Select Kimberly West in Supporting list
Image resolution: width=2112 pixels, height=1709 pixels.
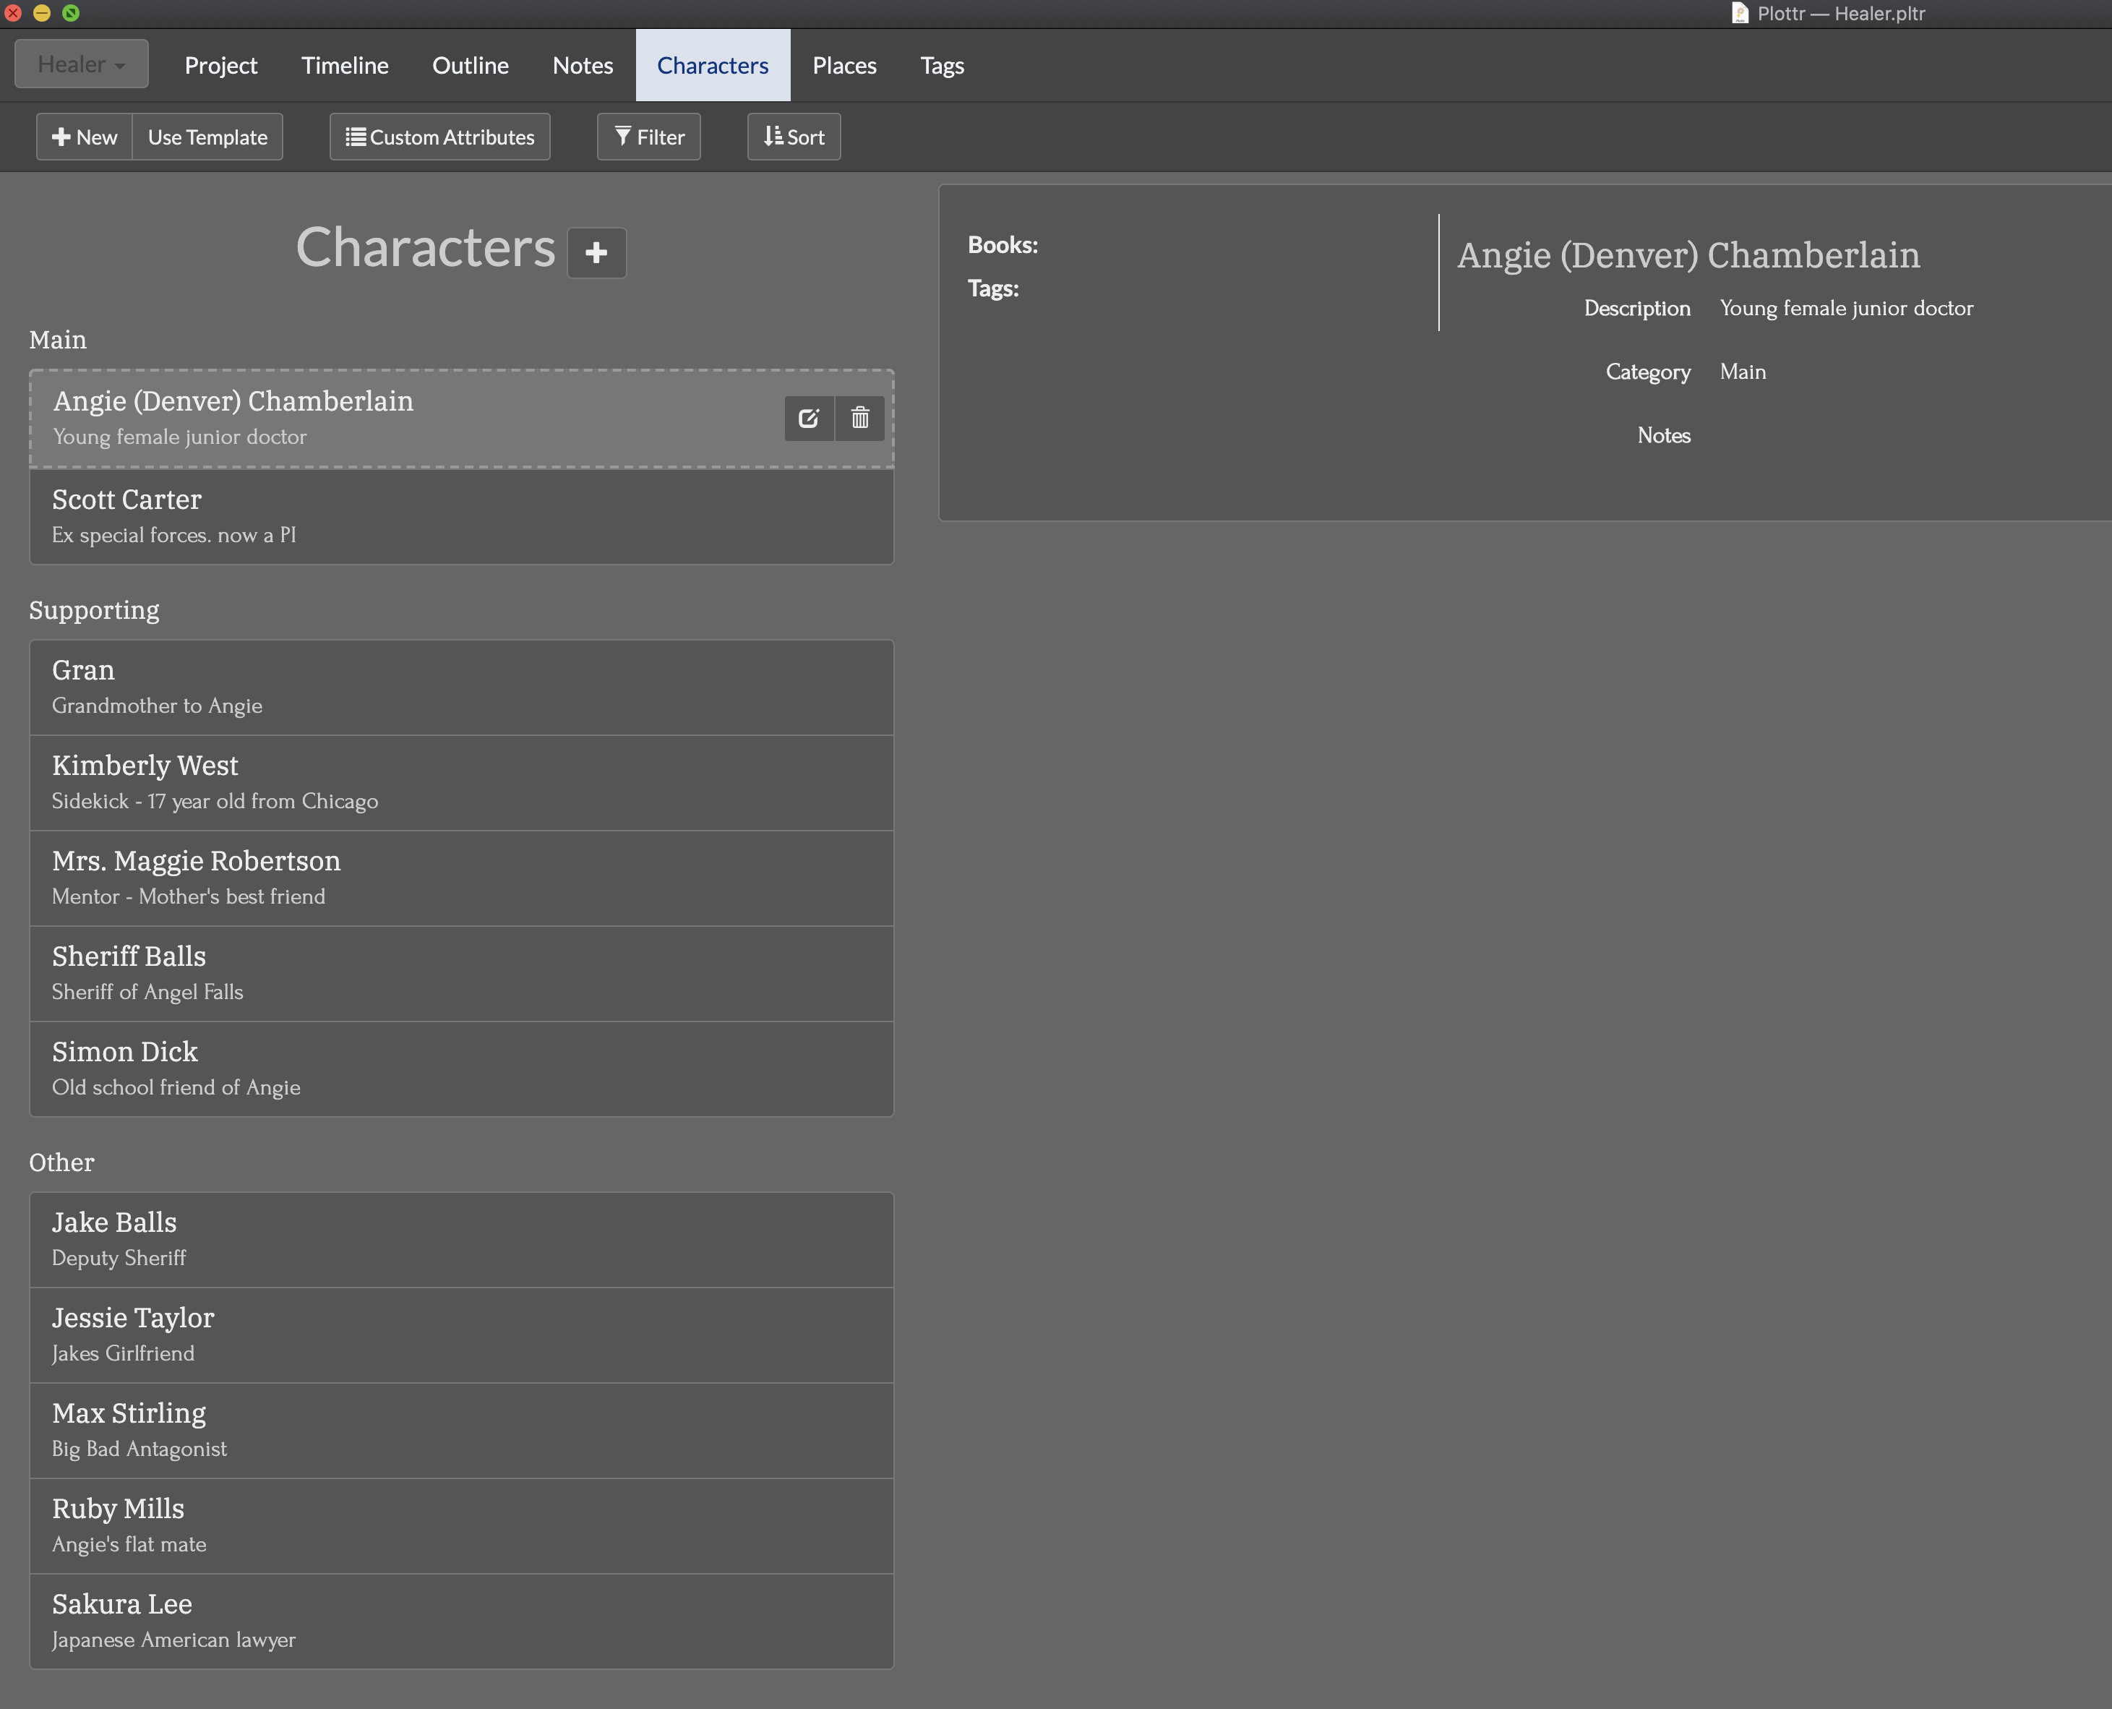(460, 783)
